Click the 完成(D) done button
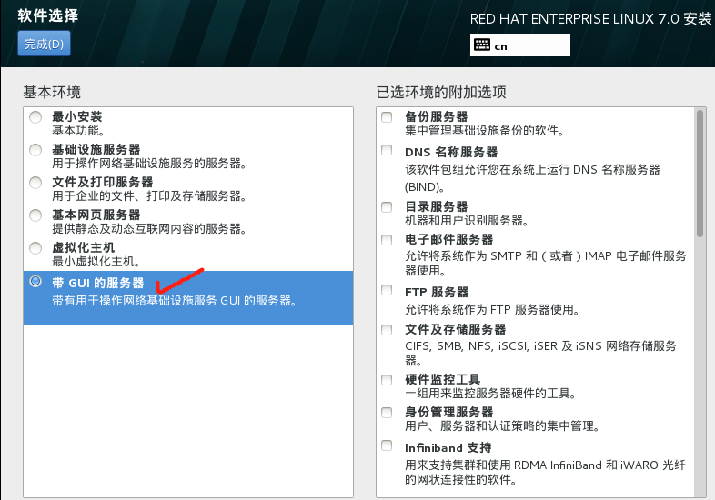Viewport: 715px width, 500px height. (x=44, y=44)
